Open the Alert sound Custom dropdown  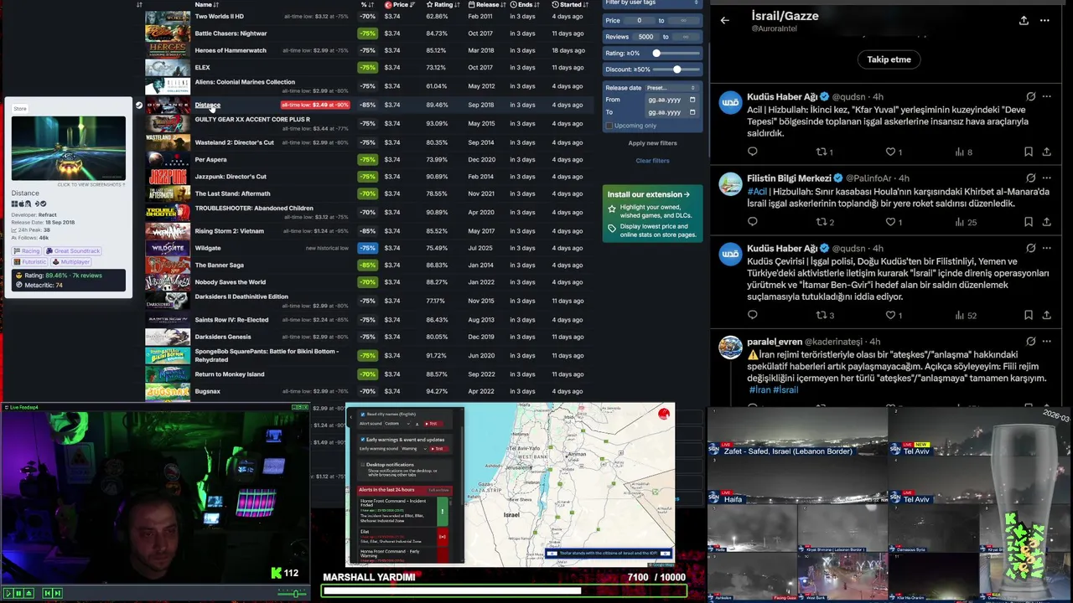click(x=397, y=424)
